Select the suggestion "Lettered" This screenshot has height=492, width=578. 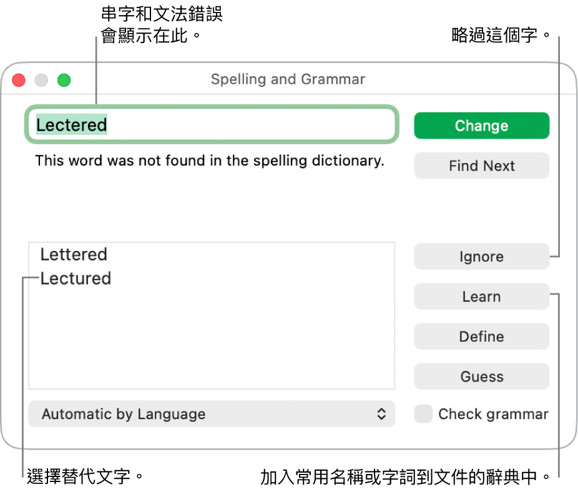coord(74,255)
